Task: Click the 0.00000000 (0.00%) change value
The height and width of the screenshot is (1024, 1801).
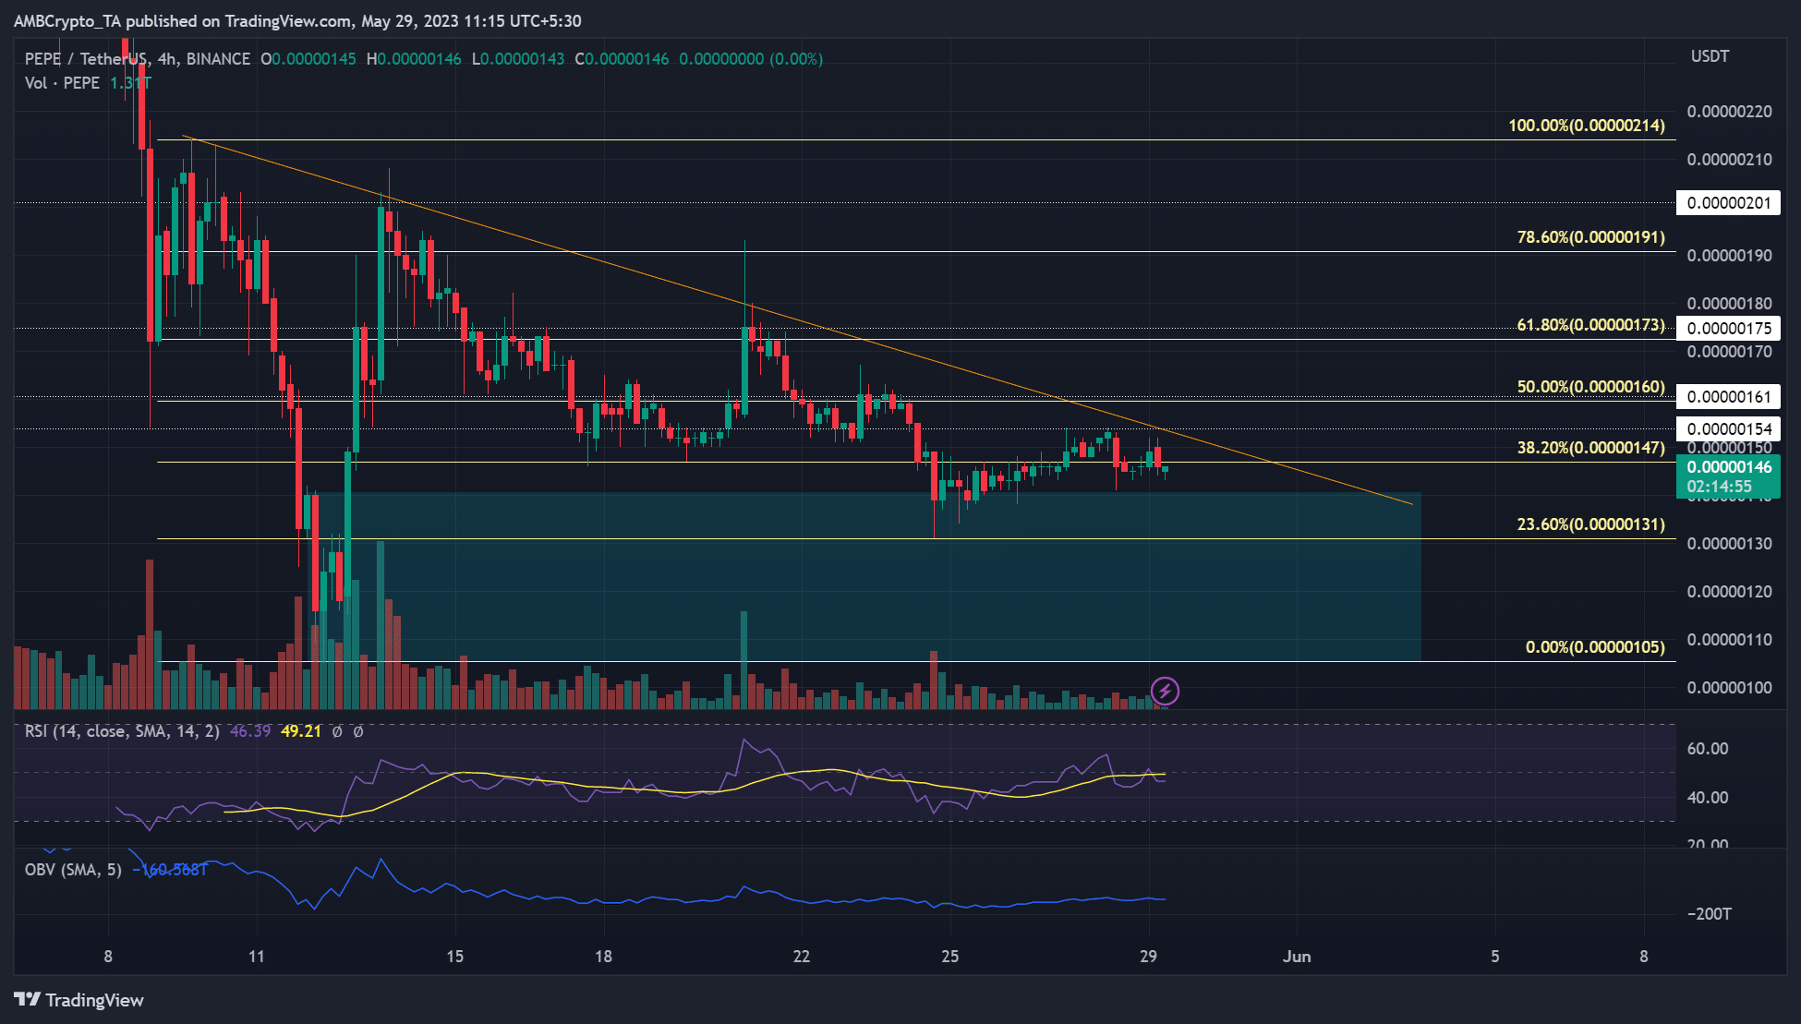Action: [751, 59]
